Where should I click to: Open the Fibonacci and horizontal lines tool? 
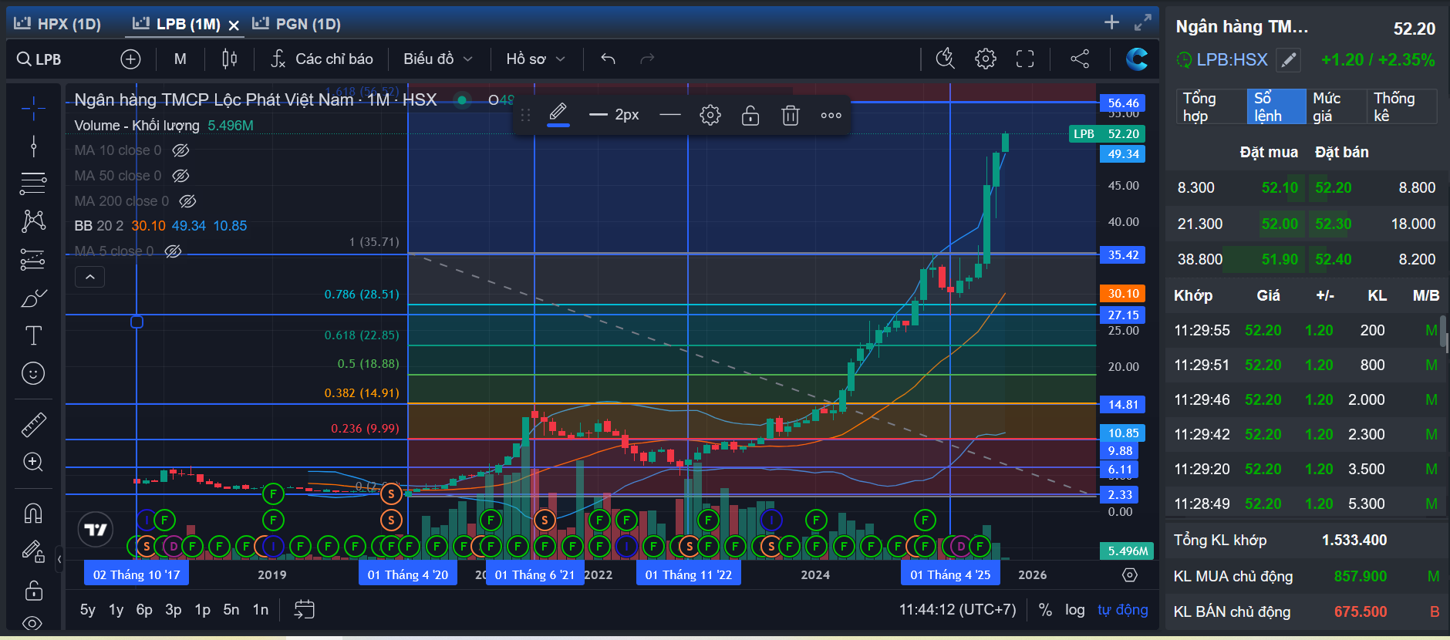coord(33,184)
